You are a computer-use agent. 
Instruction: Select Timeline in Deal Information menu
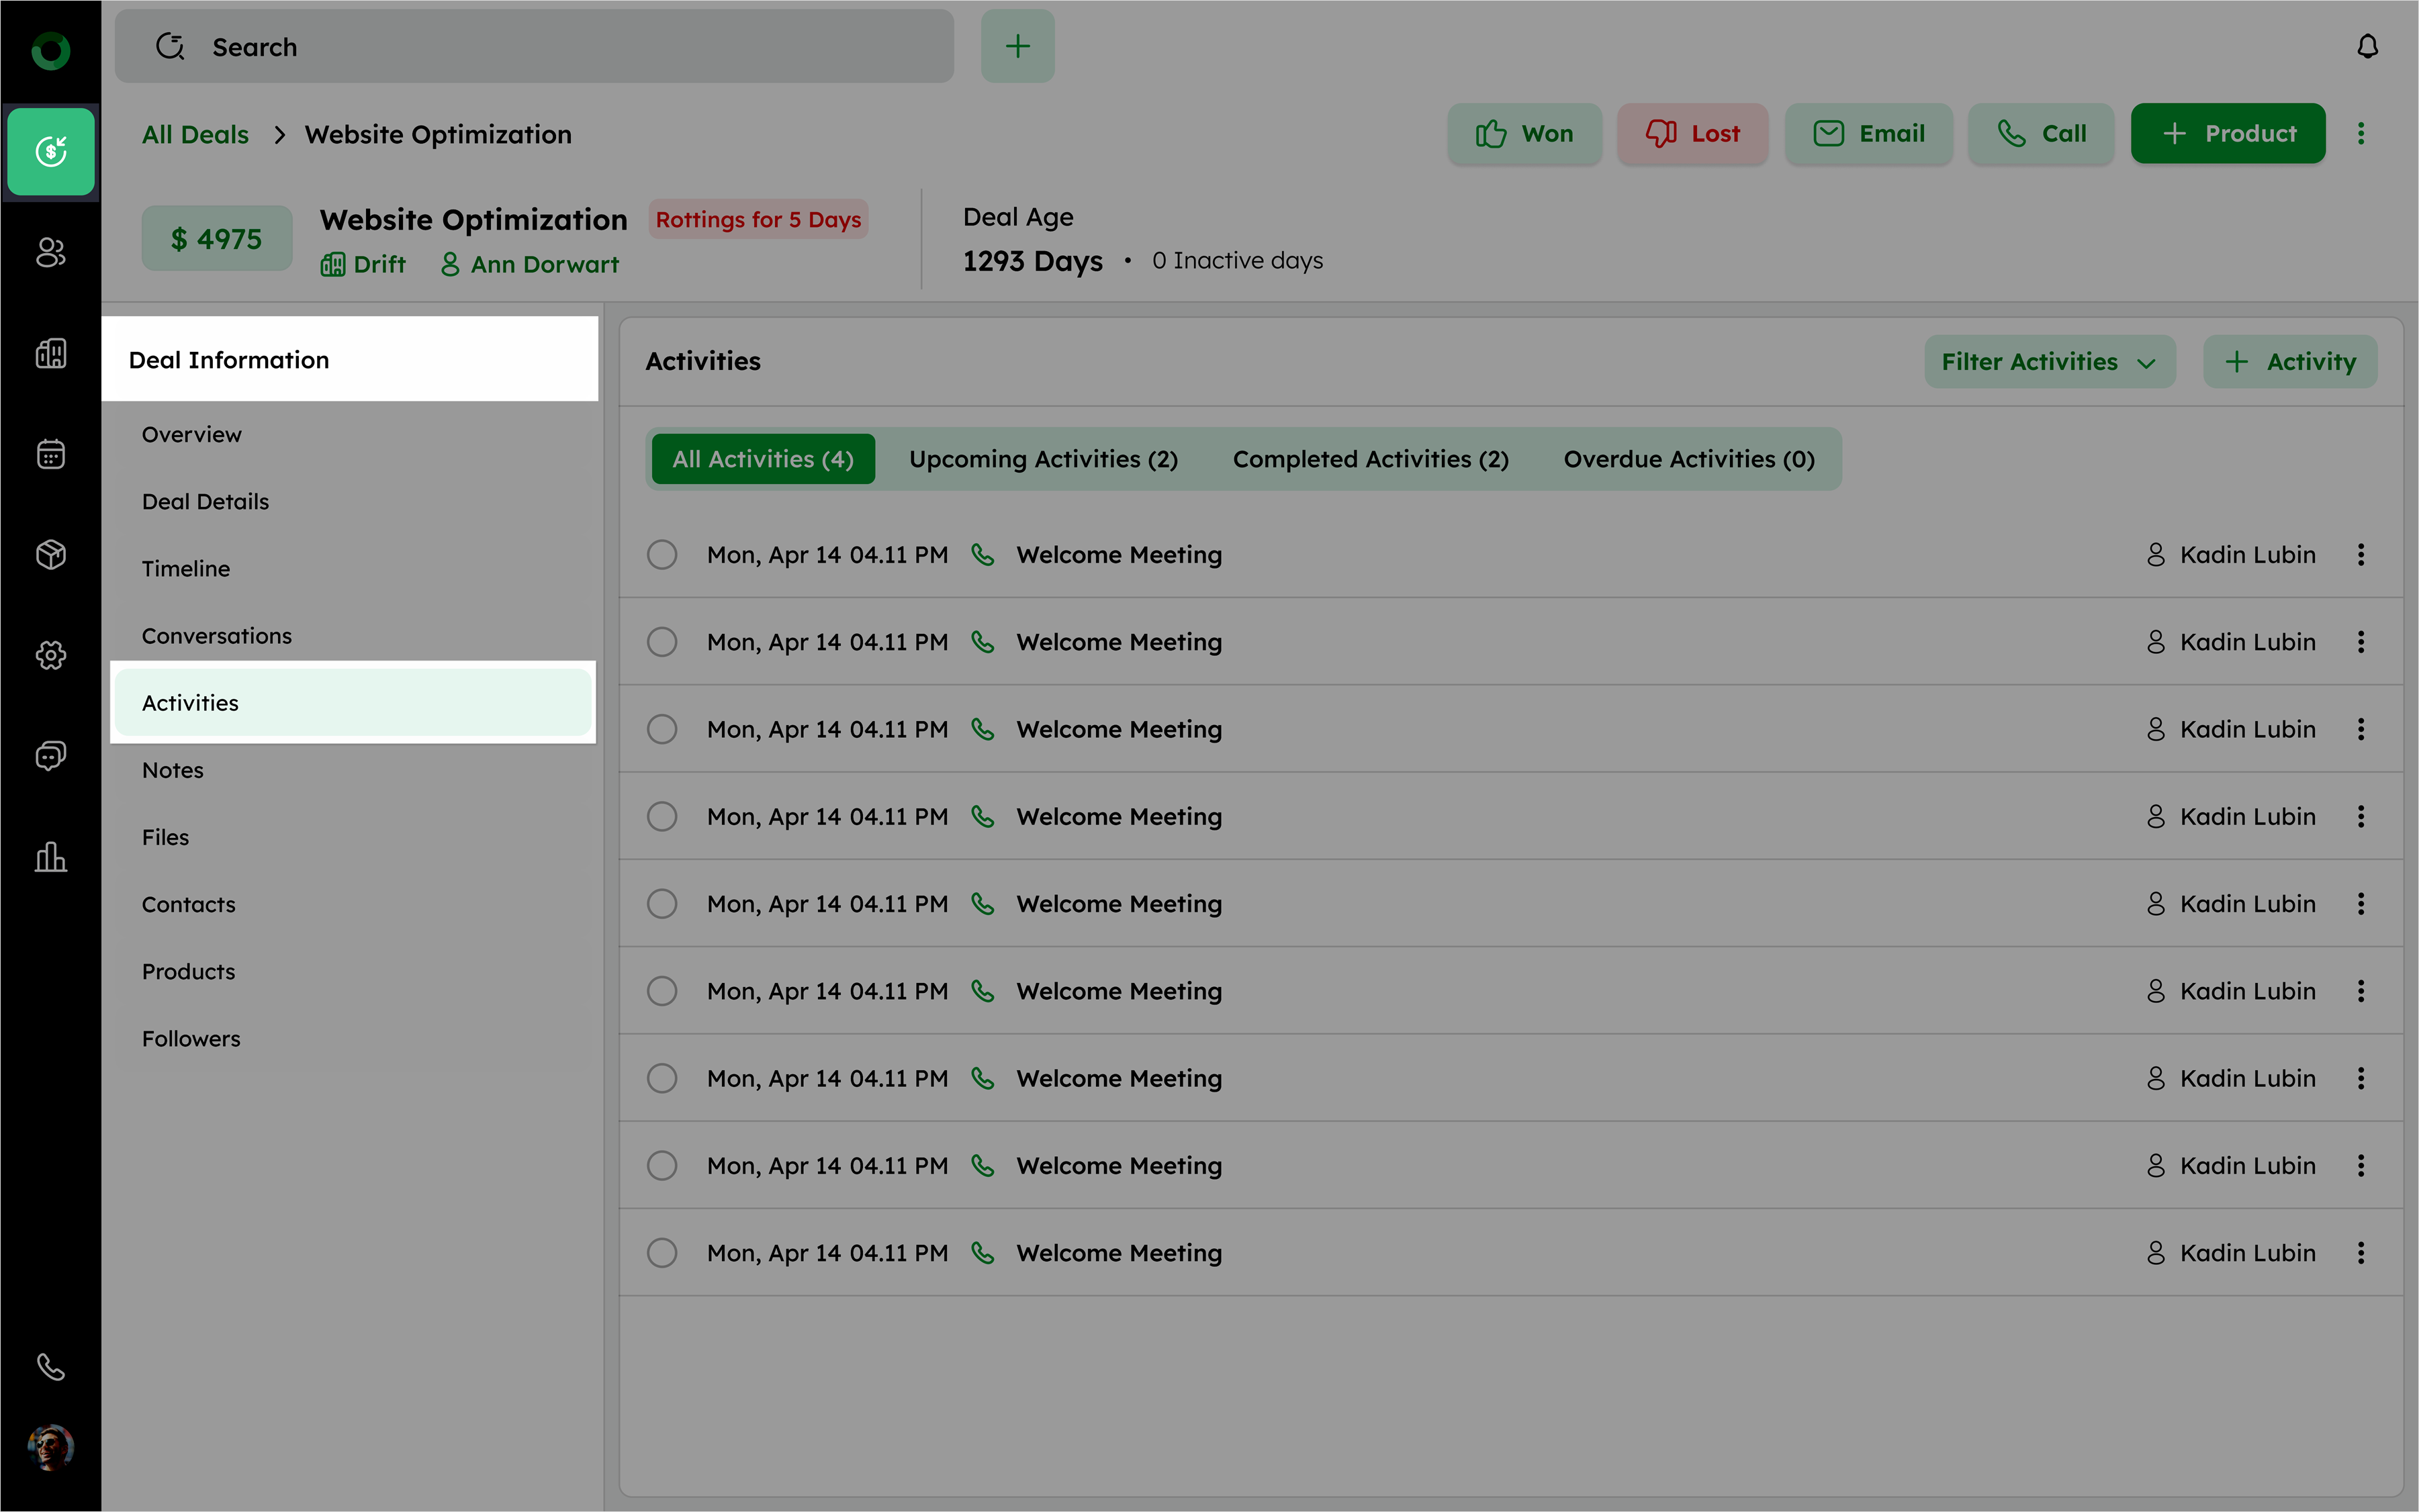186,569
